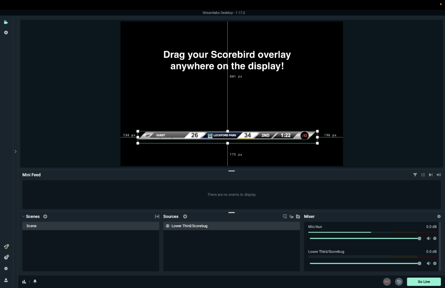Open the scene transitions icon

click(157, 216)
